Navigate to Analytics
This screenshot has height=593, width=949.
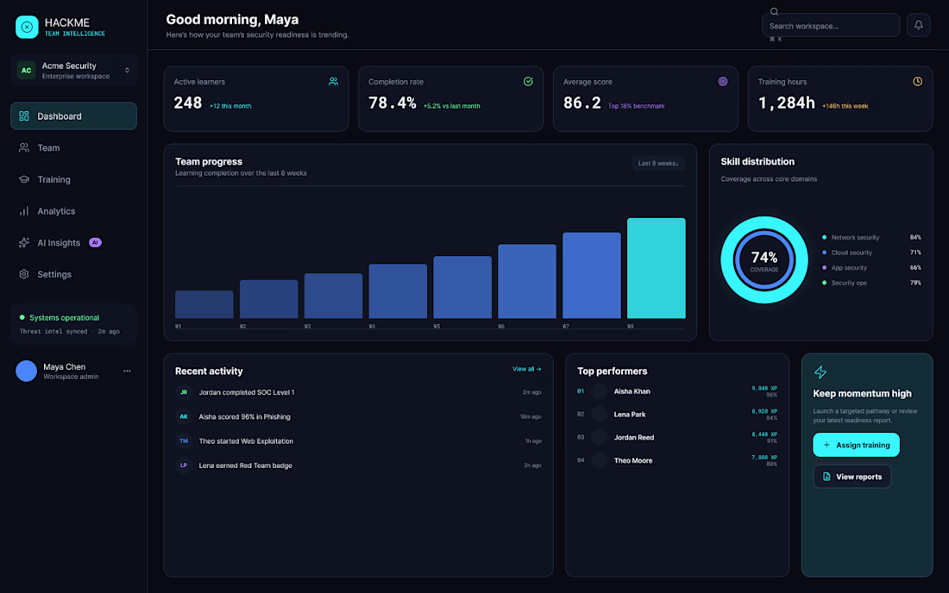pyautogui.click(x=74, y=211)
